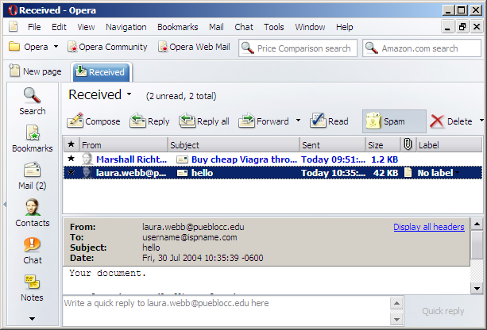This screenshot has height=330, width=487.
Task: Open the Search panel in sidebar
Action: click(x=32, y=101)
